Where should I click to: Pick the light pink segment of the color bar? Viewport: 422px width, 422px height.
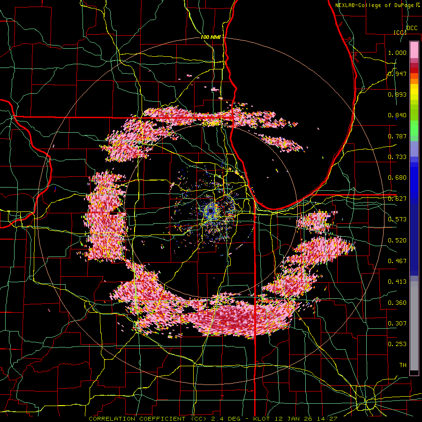[x=414, y=50]
